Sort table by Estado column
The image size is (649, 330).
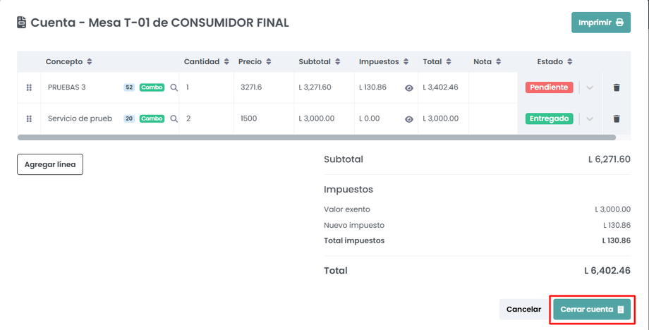554,62
